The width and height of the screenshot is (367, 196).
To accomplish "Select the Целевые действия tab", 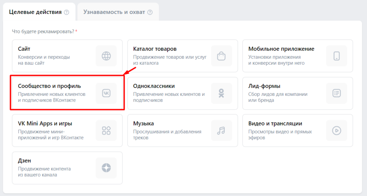I will pos(35,12).
